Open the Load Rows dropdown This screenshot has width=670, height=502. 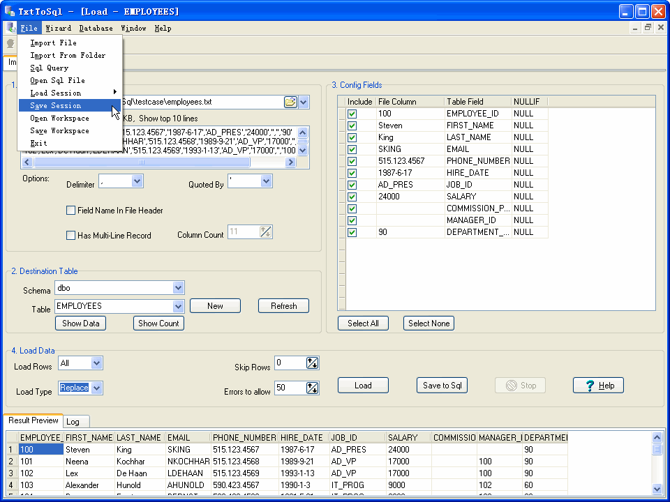point(96,363)
